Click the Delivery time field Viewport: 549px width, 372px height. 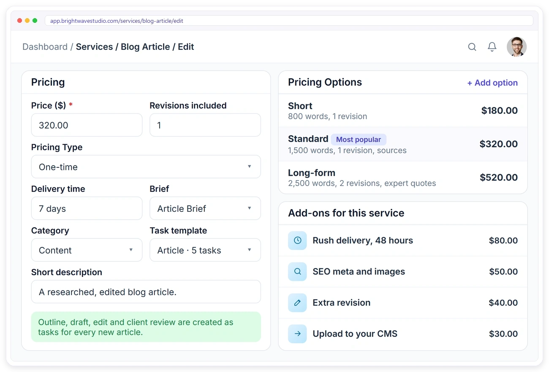click(x=87, y=208)
